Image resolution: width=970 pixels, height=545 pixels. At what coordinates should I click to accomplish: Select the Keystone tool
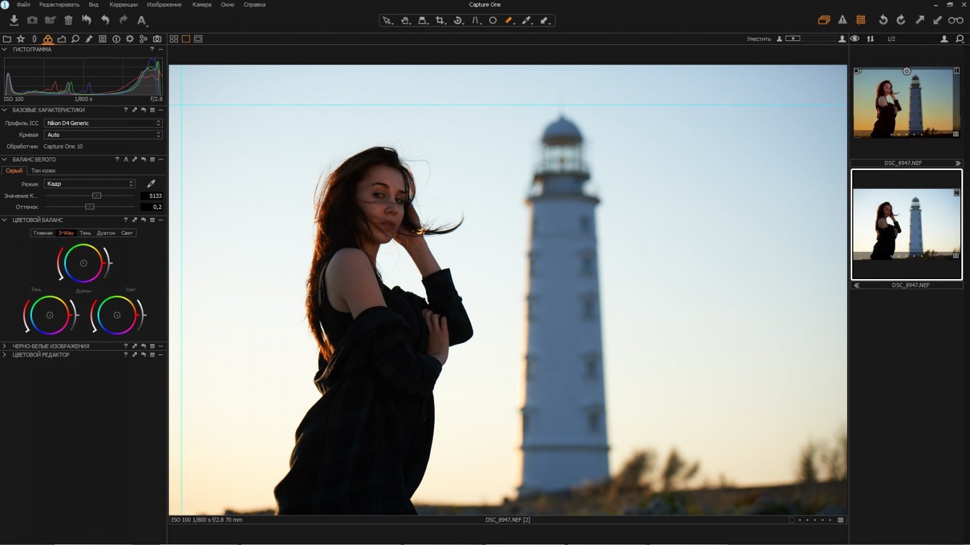tap(476, 21)
